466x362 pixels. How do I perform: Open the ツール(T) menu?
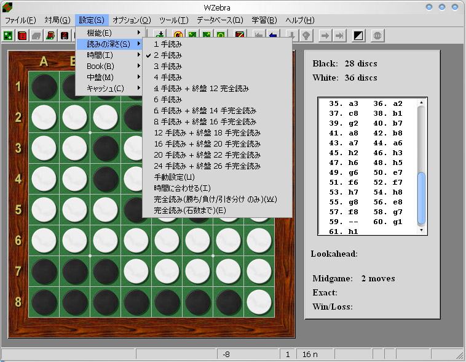pyautogui.click(x=173, y=20)
